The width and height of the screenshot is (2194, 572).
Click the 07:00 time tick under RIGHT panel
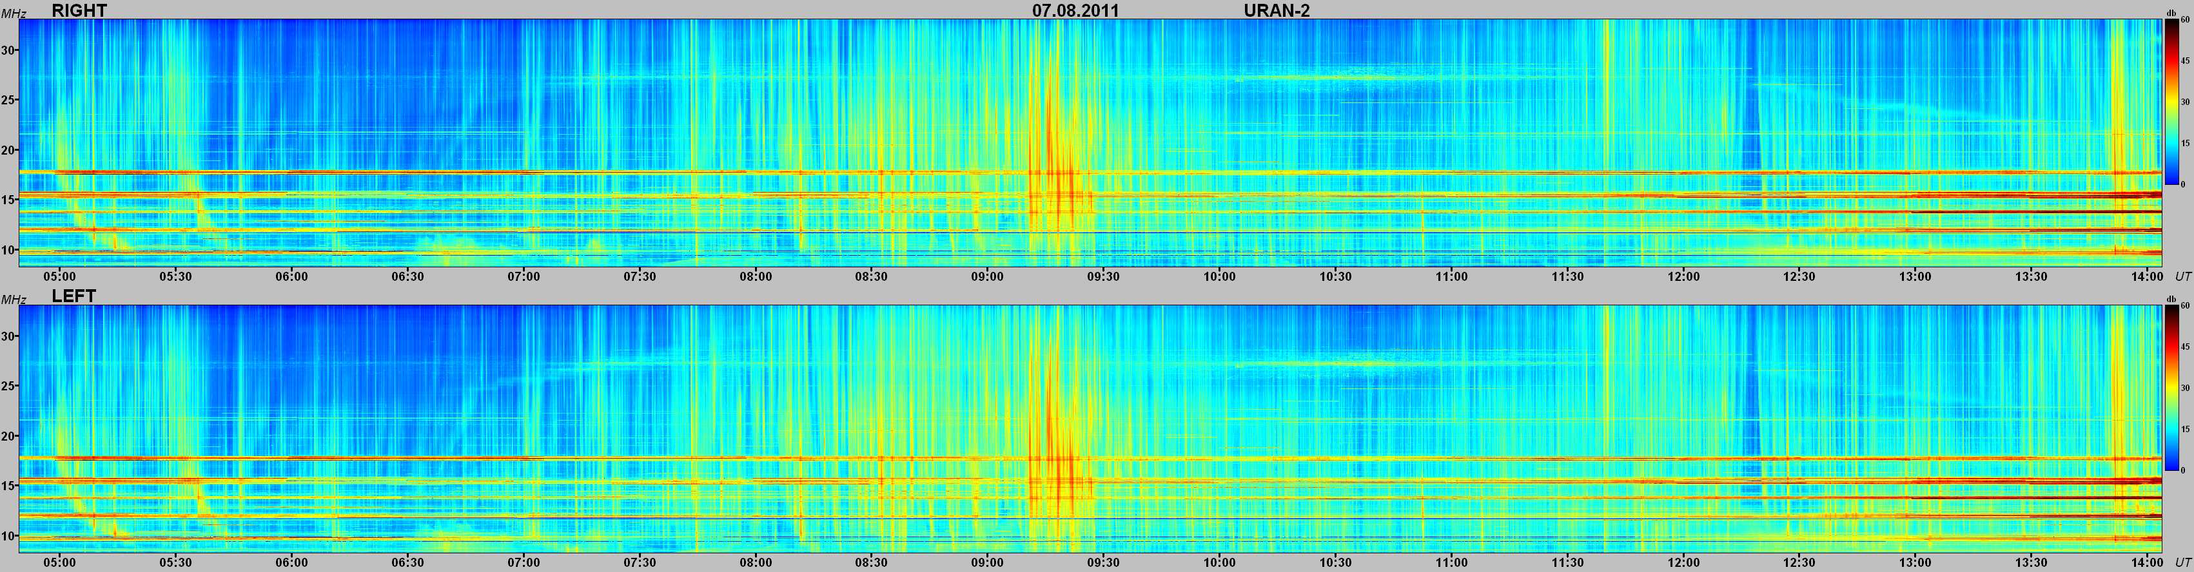[524, 276]
